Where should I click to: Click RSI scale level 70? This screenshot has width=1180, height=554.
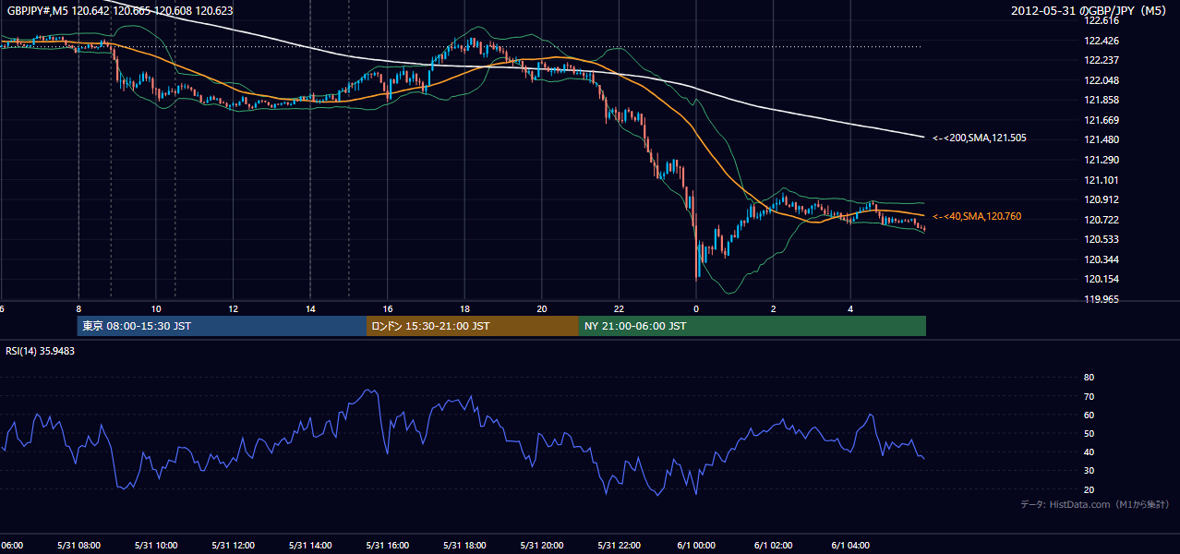tap(1089, 396)
